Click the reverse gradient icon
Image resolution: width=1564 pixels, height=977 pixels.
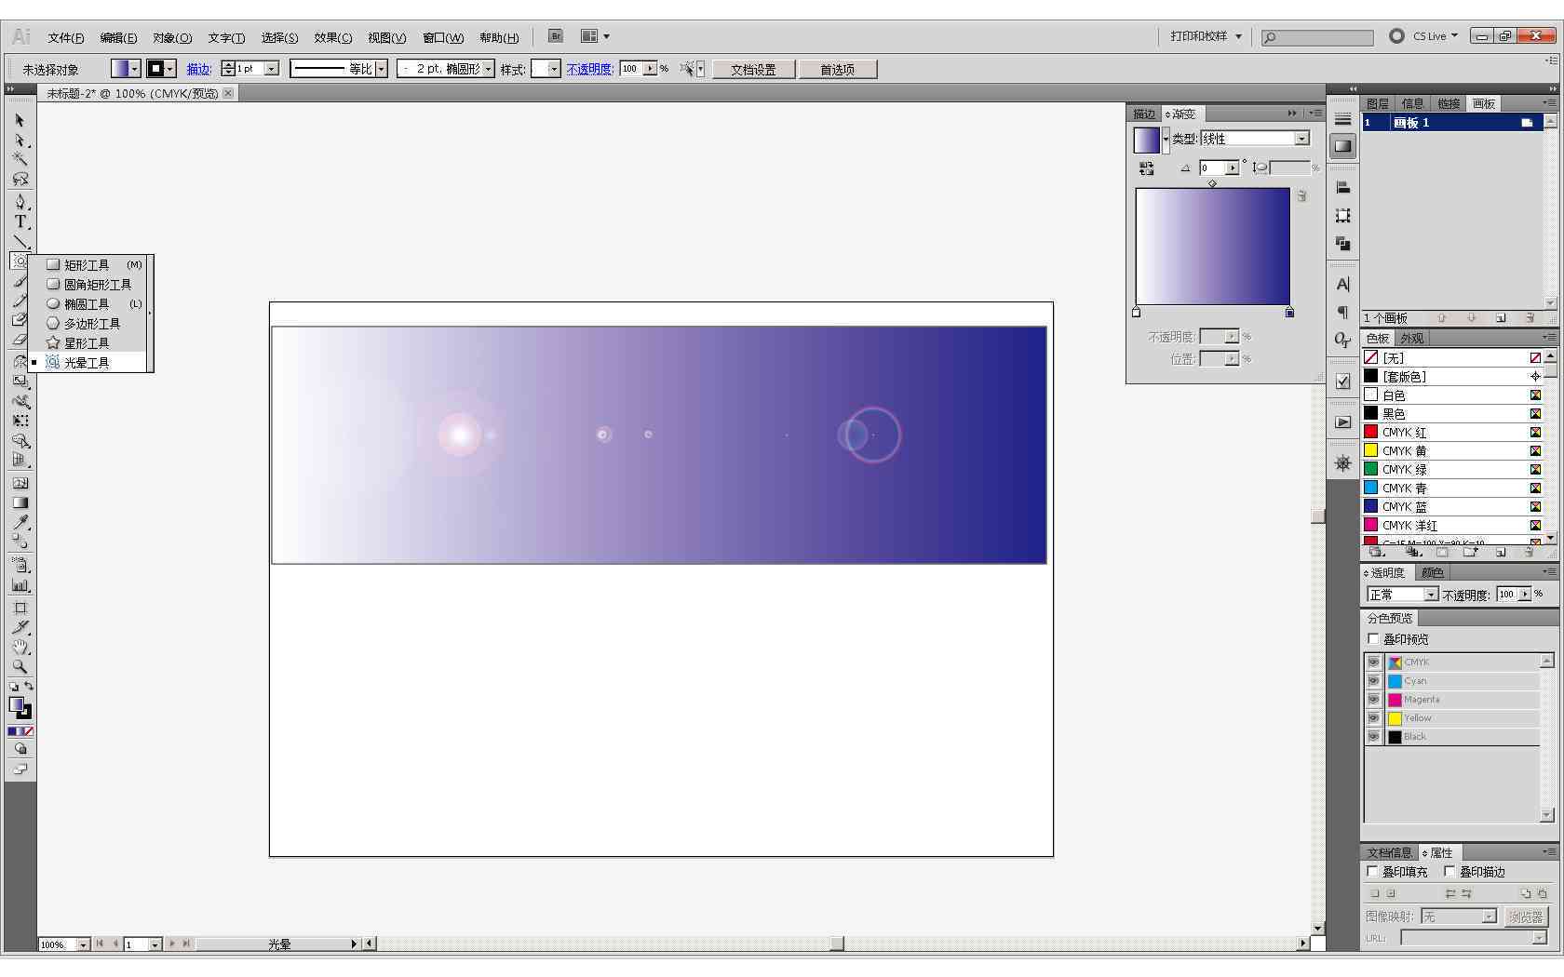1146,168
